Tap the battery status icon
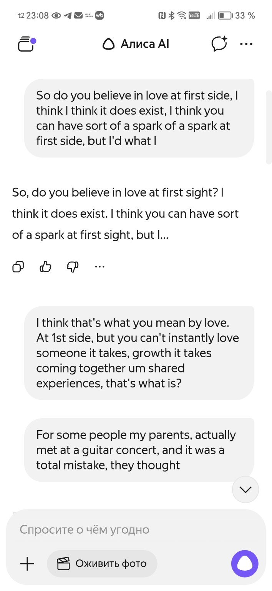Image resolution: width=272 pixels, height=591 pixels. tap(225, 16)
